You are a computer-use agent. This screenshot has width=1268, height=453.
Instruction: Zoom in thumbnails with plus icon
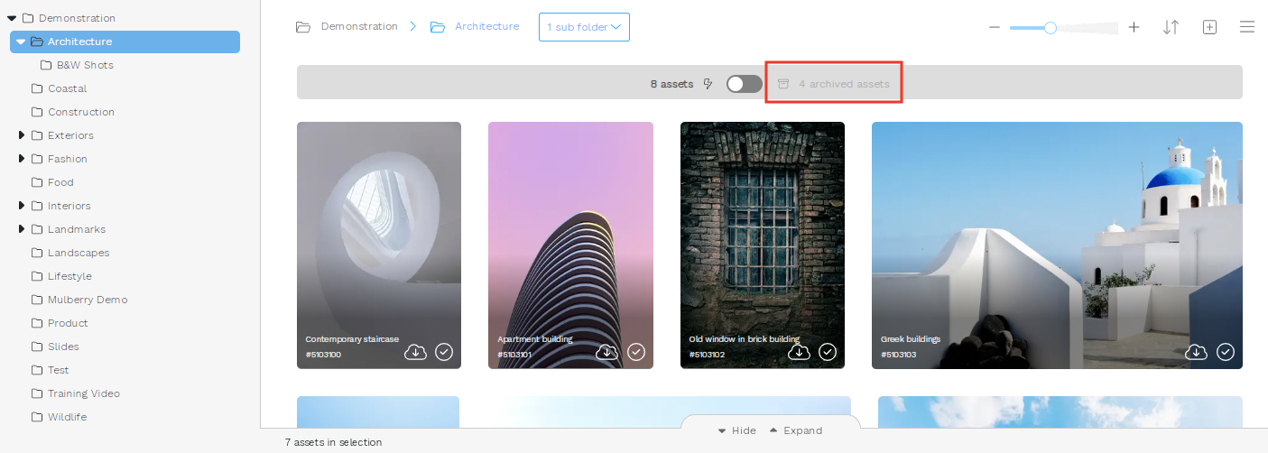(x=1134, y=27)
